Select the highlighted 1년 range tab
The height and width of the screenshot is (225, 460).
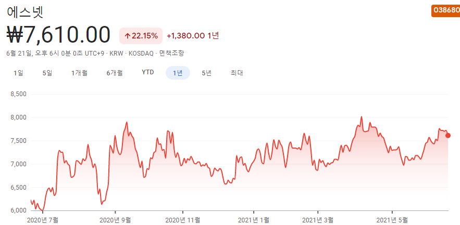178,73
